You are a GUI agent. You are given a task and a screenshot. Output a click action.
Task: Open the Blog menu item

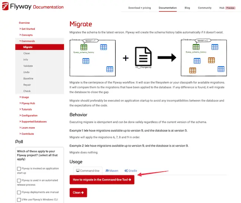(x=187, y=8)
